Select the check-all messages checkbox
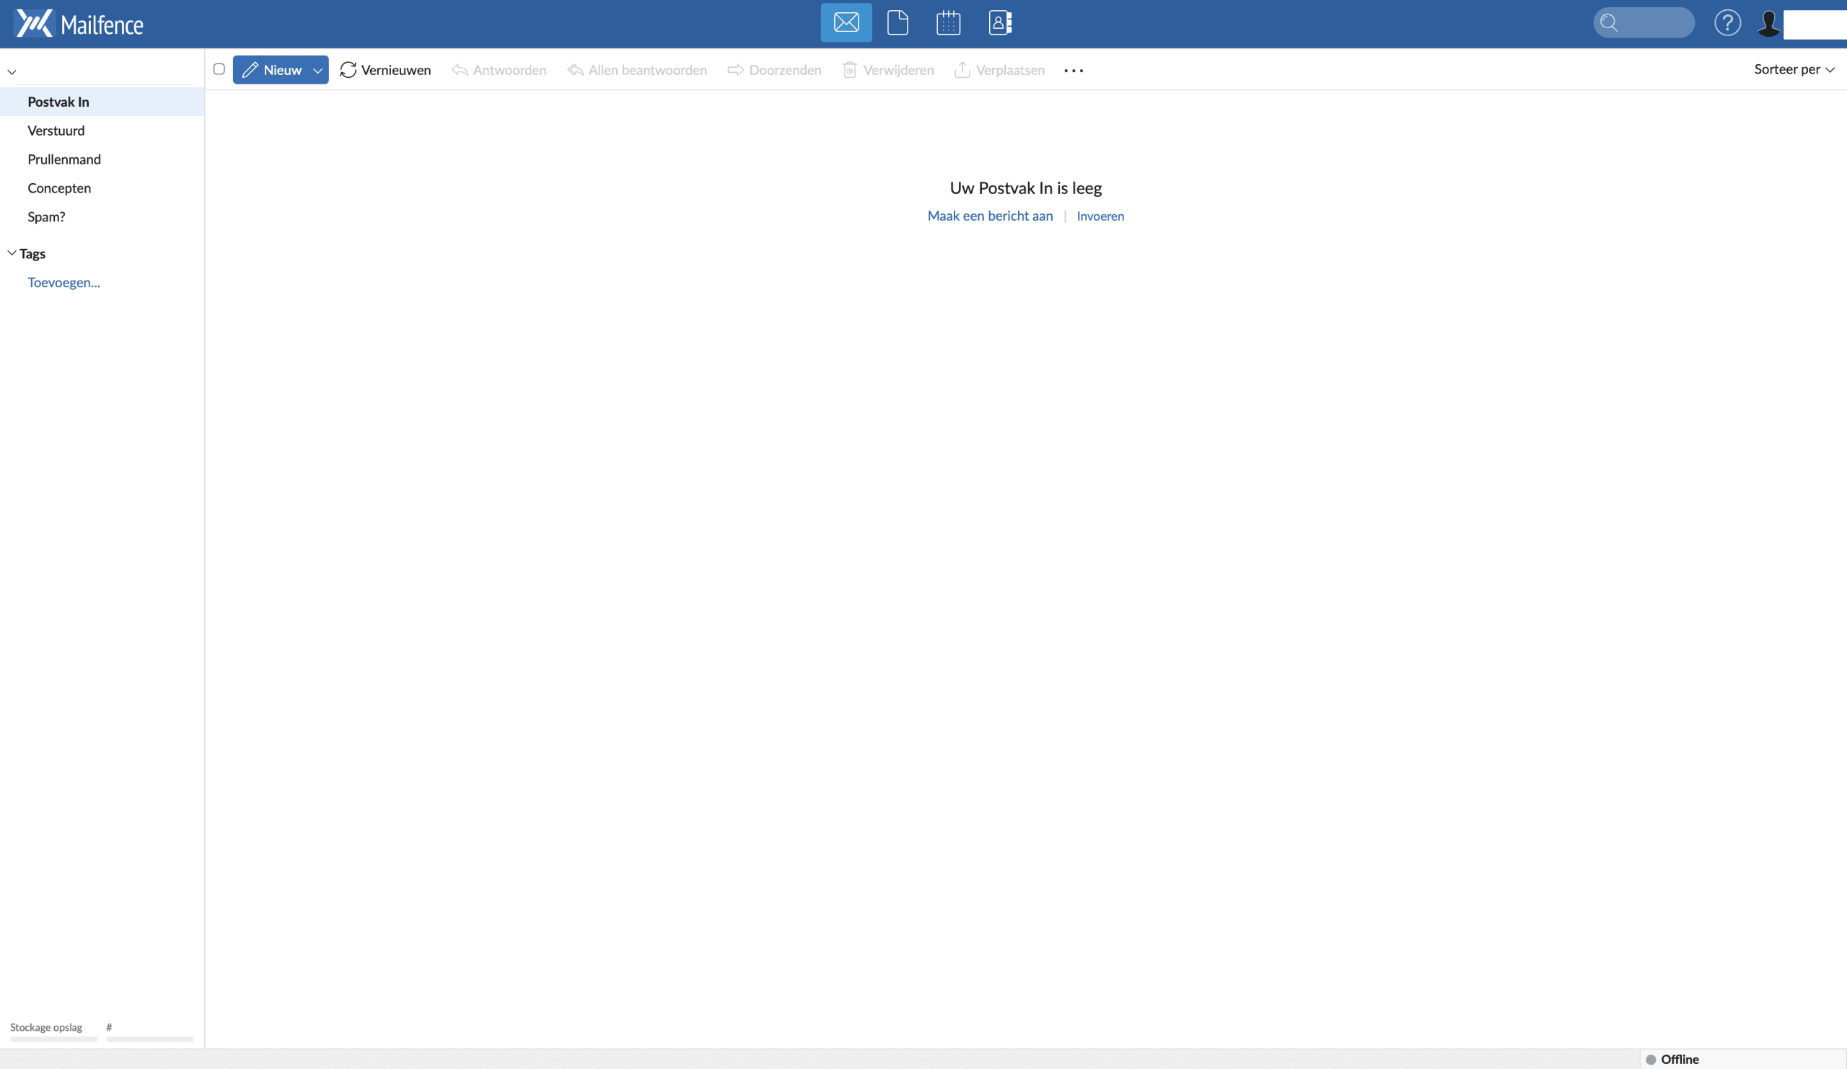This screenshot has height=1069, width=1847. [219, 69]
